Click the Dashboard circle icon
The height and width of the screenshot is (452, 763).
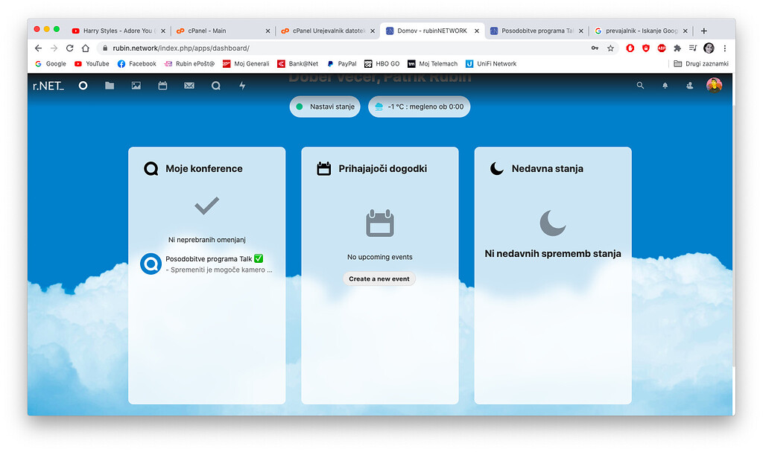click(x=83, y=86)
